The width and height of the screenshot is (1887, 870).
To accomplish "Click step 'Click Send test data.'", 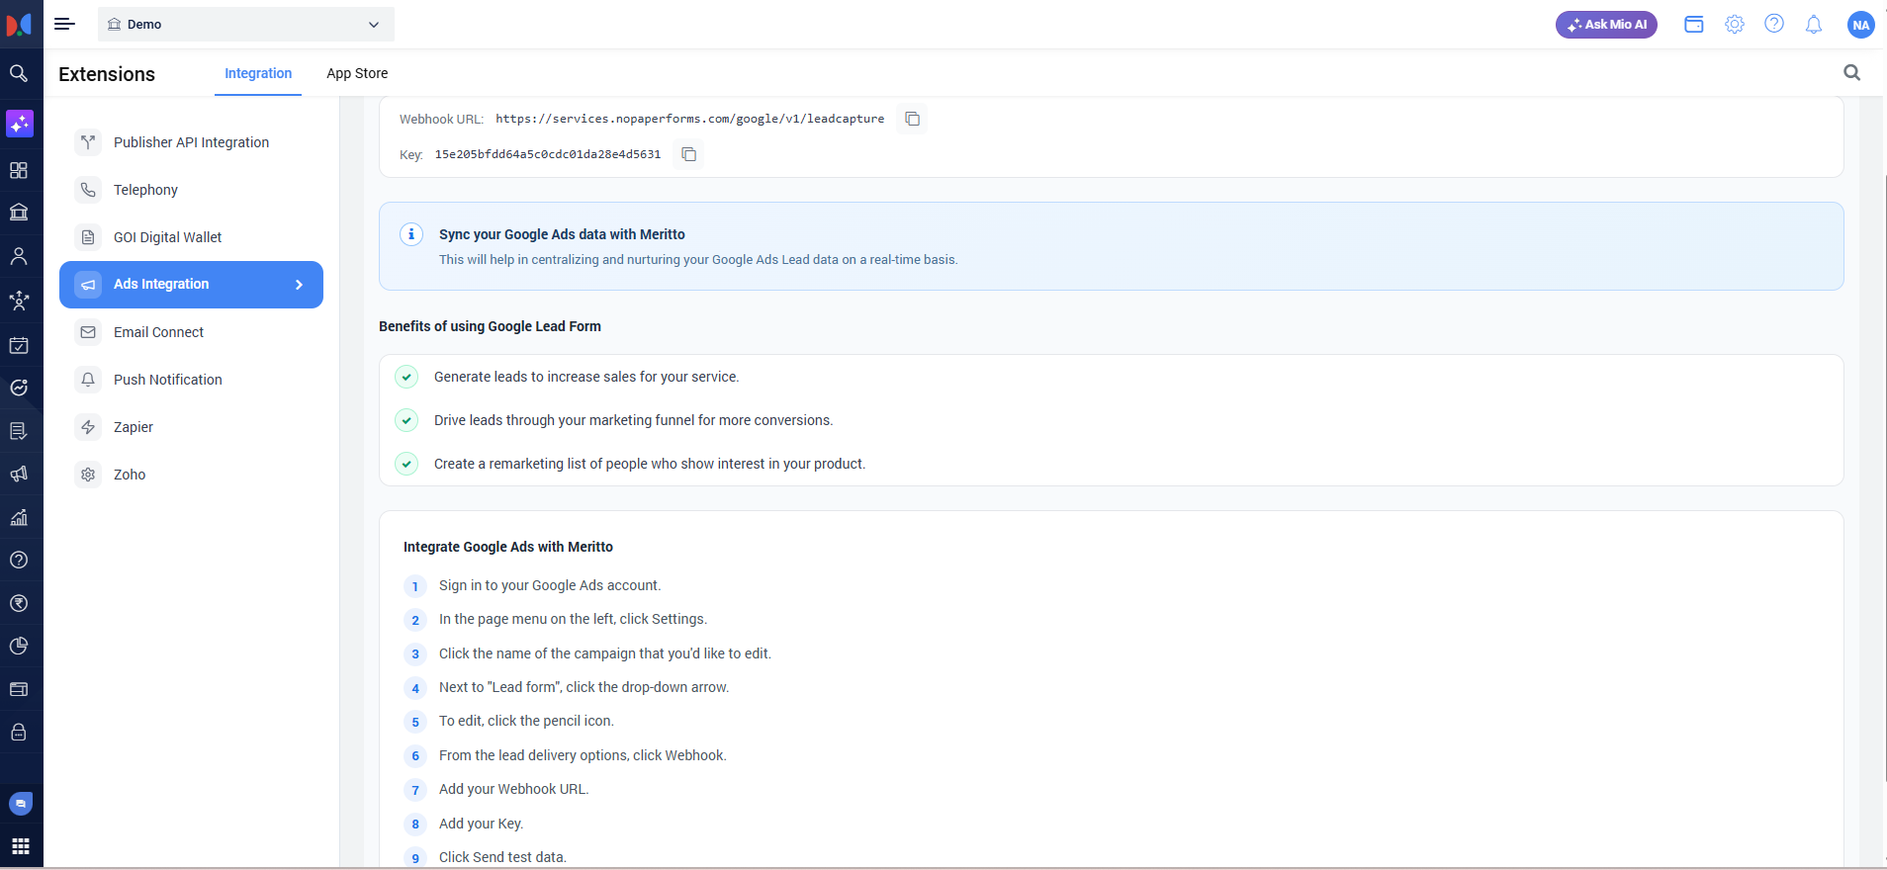I will [502, 857].
